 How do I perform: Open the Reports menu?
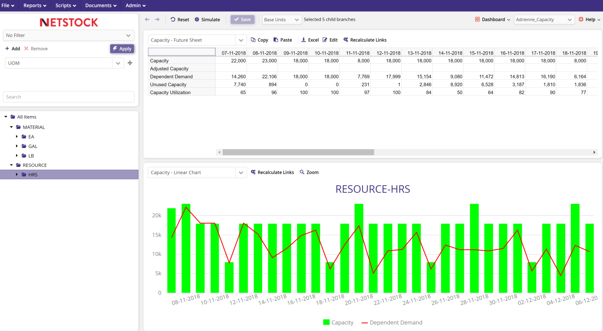click(x=35, y=5)
